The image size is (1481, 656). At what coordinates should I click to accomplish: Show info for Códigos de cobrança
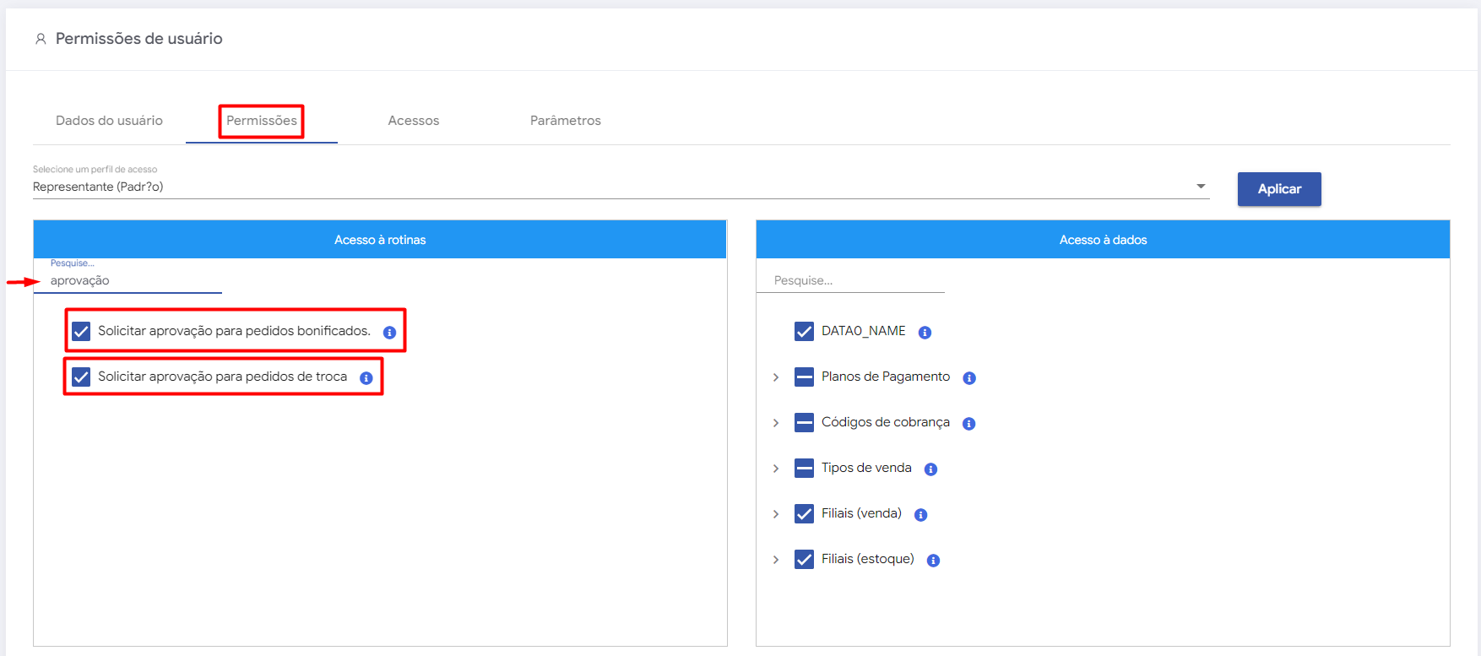coord(969,424)
